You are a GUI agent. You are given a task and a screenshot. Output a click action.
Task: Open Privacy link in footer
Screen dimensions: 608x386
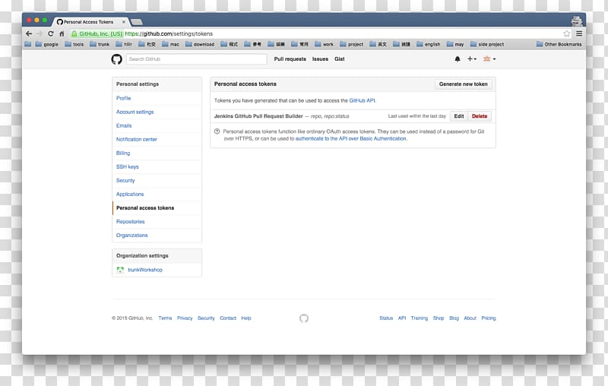tap(185, 318)
